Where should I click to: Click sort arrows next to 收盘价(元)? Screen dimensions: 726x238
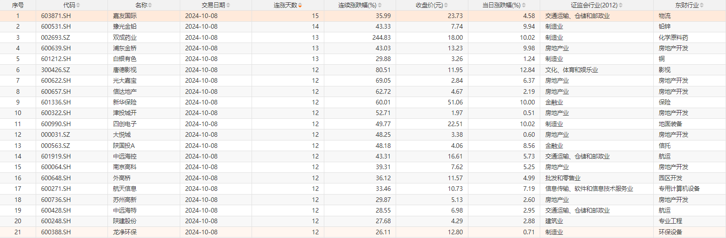click(447, 6)
